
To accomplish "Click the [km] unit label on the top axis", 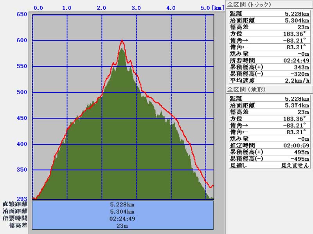I will (218, 8).
